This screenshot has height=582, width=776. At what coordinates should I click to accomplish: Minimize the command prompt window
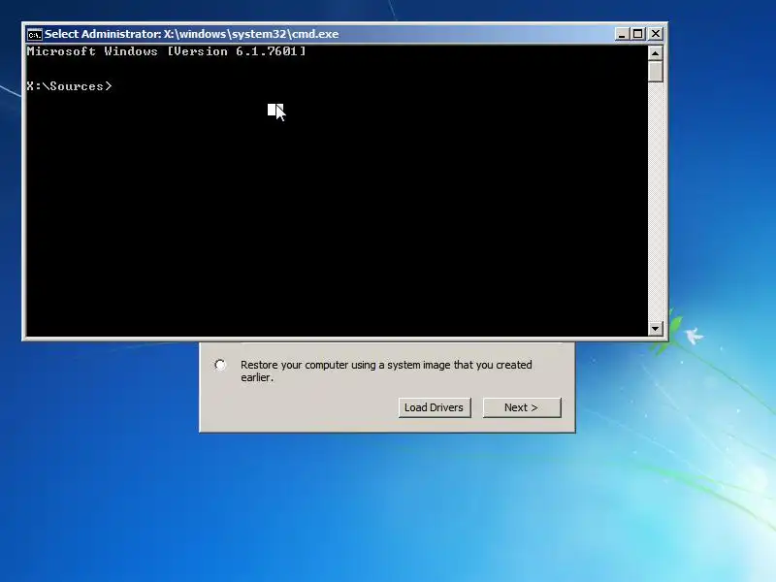[x=622, y=34]
